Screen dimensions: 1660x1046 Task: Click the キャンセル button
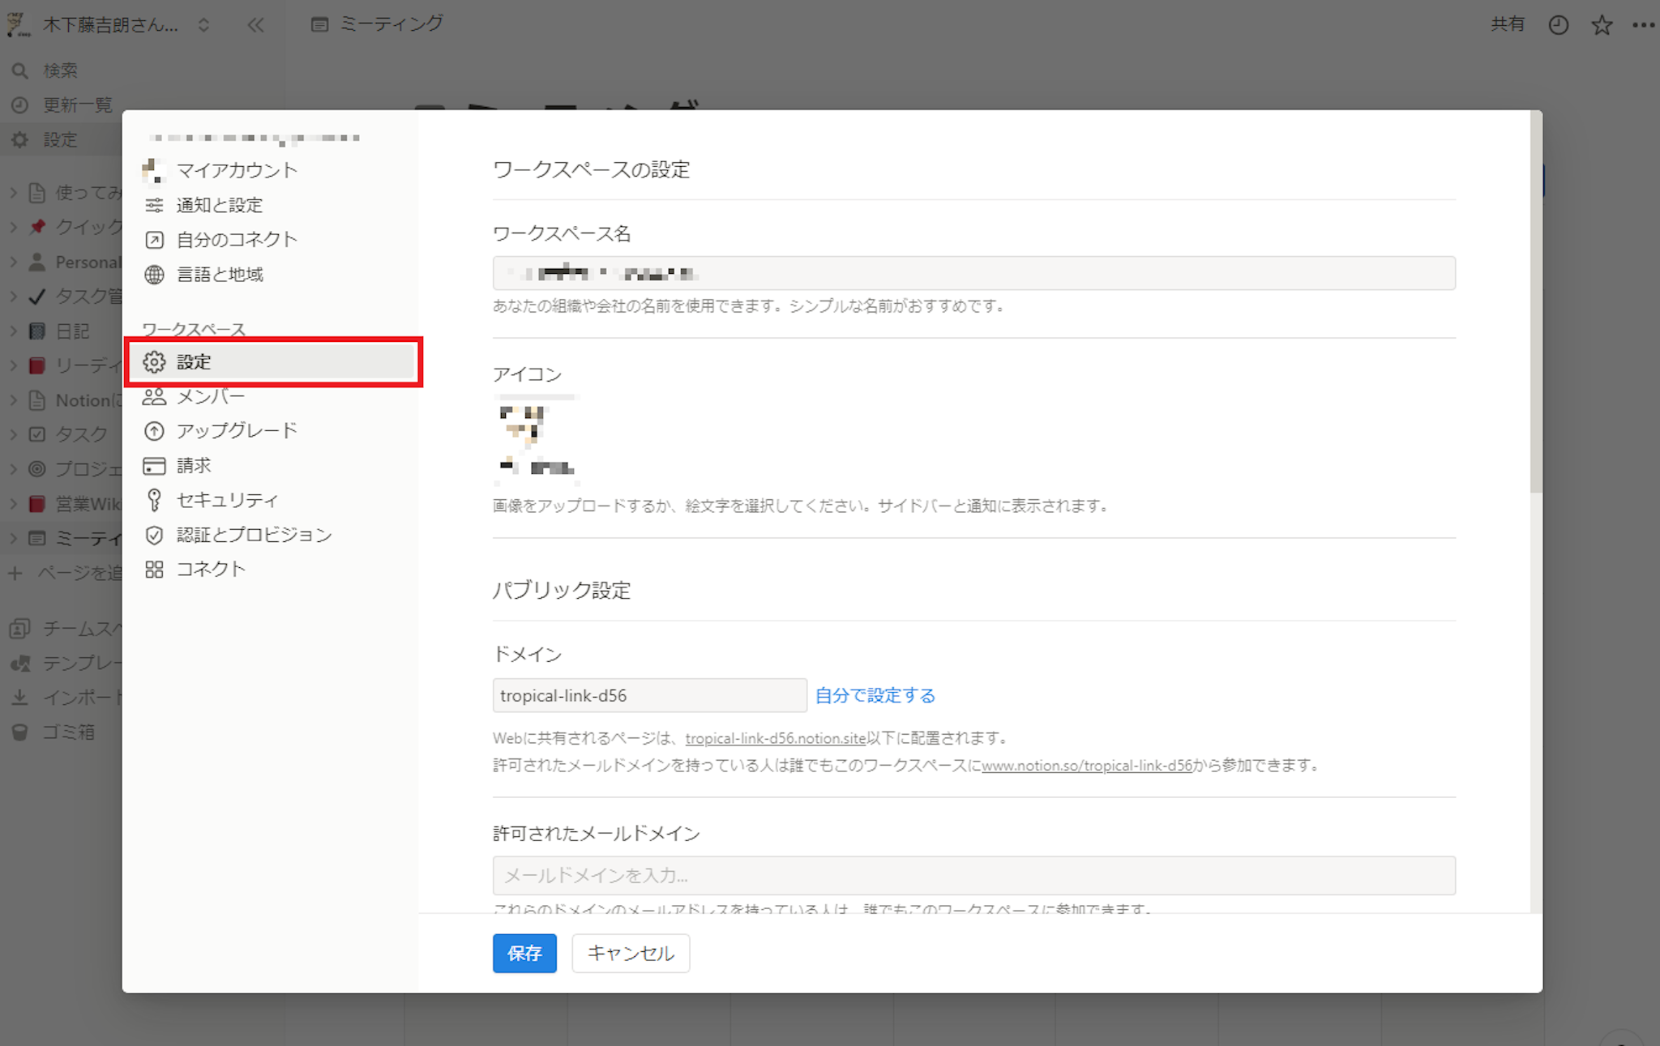pyautogui.click(x=630, y=953)
